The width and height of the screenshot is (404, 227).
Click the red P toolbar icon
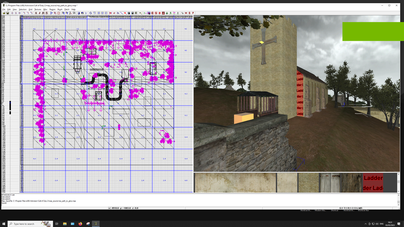click(193, 13)
